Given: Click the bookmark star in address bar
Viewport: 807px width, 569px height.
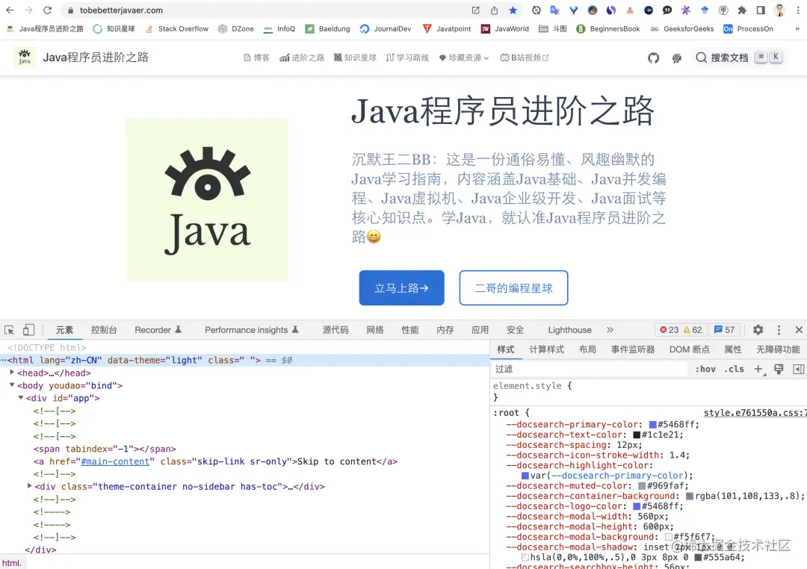Looking at the screenshot, I should coord(513,10).
